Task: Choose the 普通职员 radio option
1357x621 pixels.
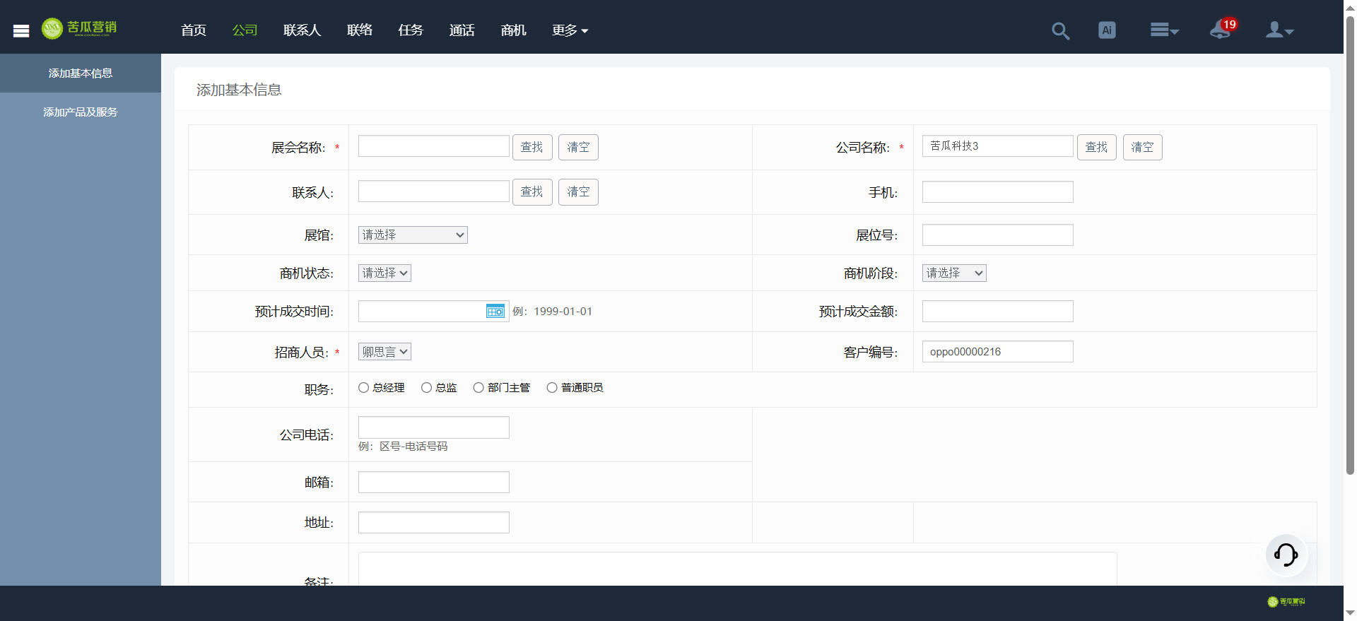Action: 552,388
